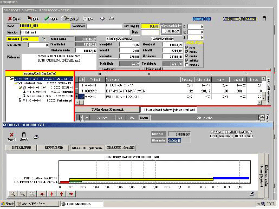
Task: Click the greyed reset zoom icon under chart
Action: [x=32, y=194]
